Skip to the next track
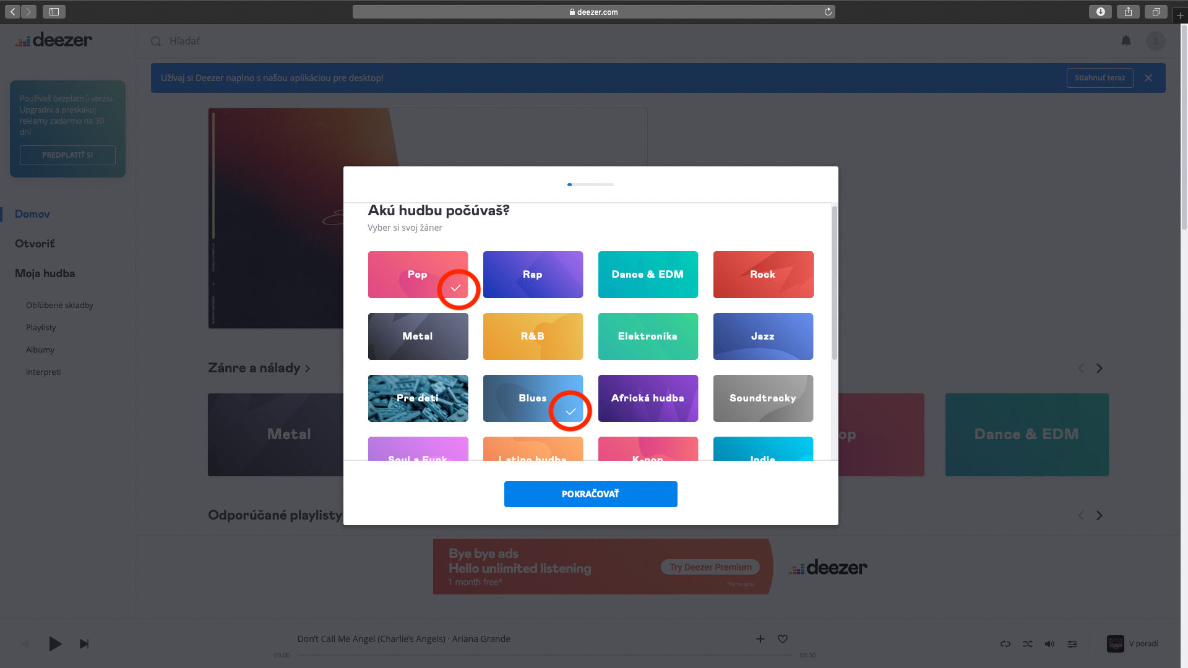The width and height of the screenshot is (1188, 668). click(x=84, y=644)
